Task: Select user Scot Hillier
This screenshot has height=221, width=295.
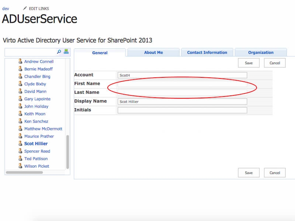Action: coord(36,144)
